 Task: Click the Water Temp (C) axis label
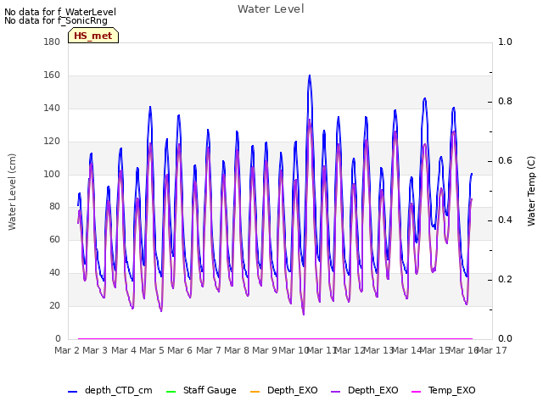pyautogui.click(x=531, y=191)
